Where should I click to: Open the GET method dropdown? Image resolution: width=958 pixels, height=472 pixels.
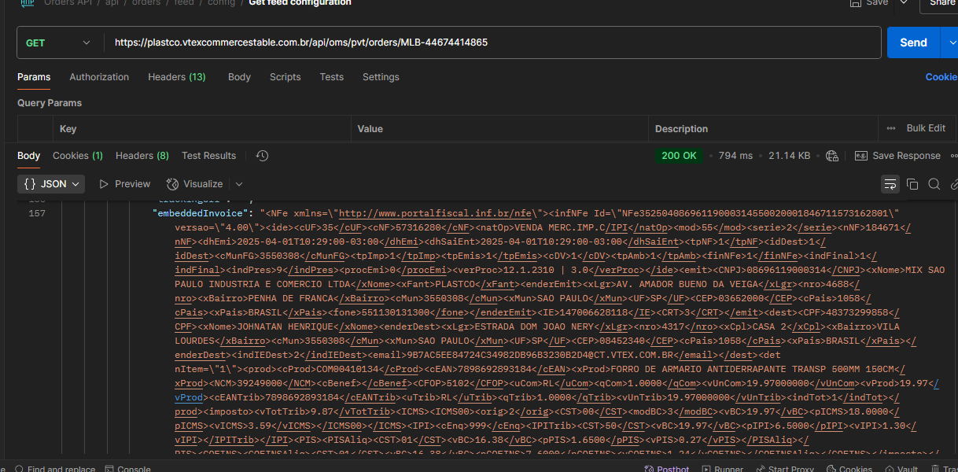click(x=59, y=42)
